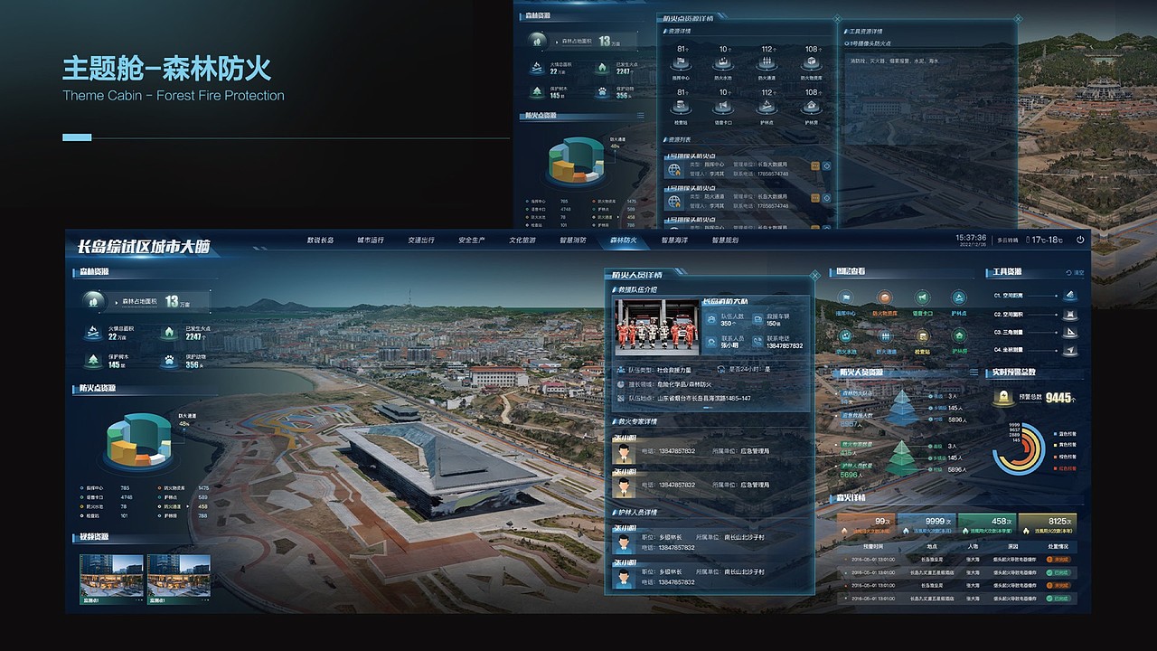The height and width of the screenshot is (651, 1157).
Task: Choose the C4 坐标测量 tool icon
Action: (1070, 349)
